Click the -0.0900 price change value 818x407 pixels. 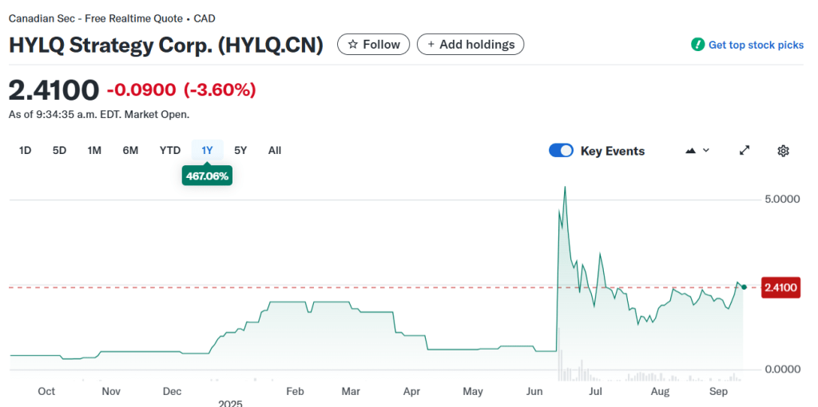pyautogui.click(x=141, y=90)
